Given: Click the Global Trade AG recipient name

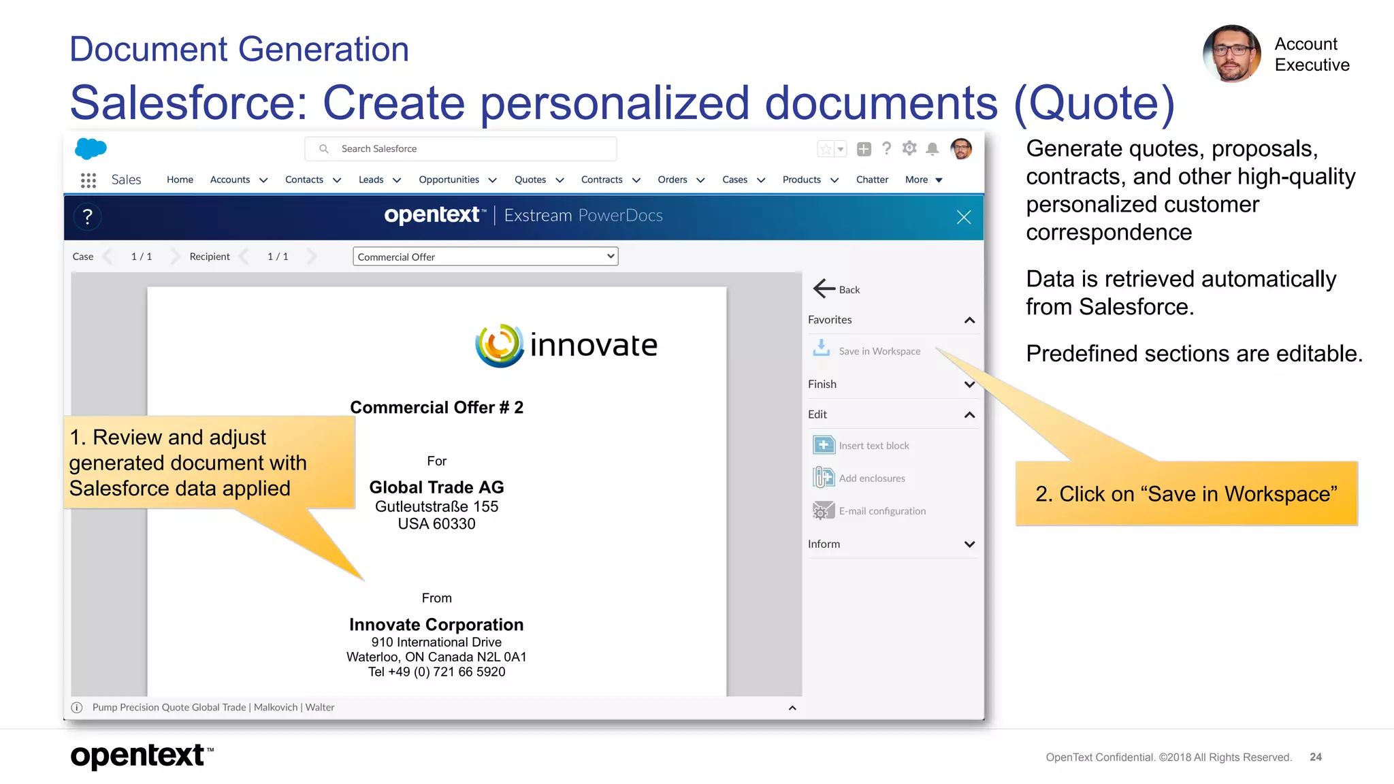Looking at the screenshot, I should pyautogui.click(x=436, y=487).
